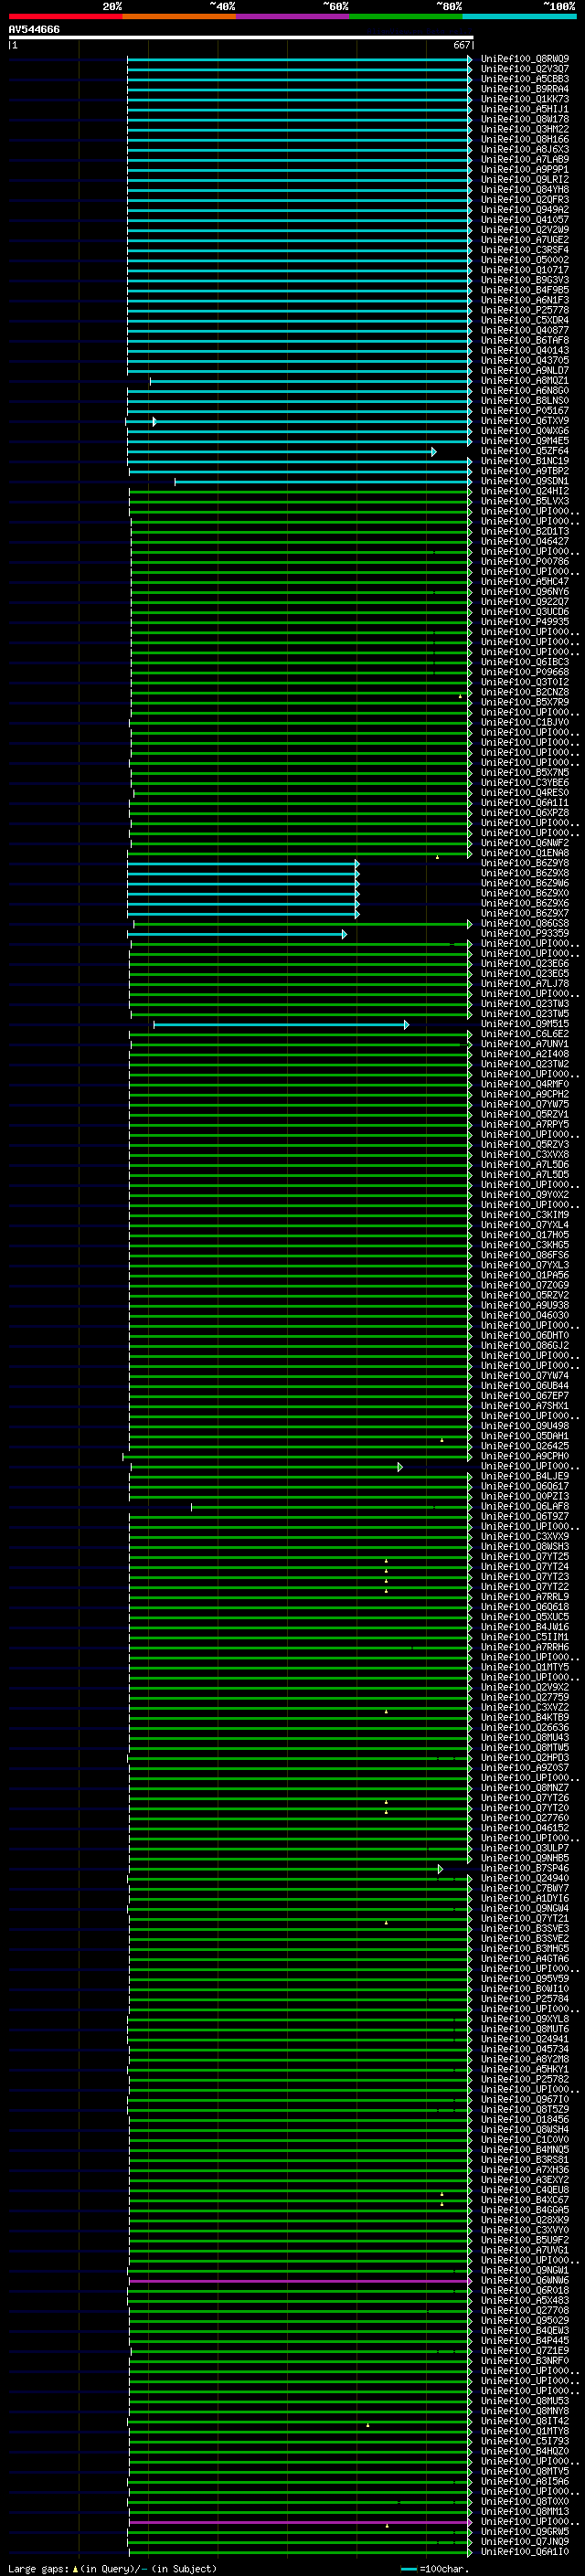Select the UniRef100_P49935 label
The image size is (585, 2576).
coord(525,622)
